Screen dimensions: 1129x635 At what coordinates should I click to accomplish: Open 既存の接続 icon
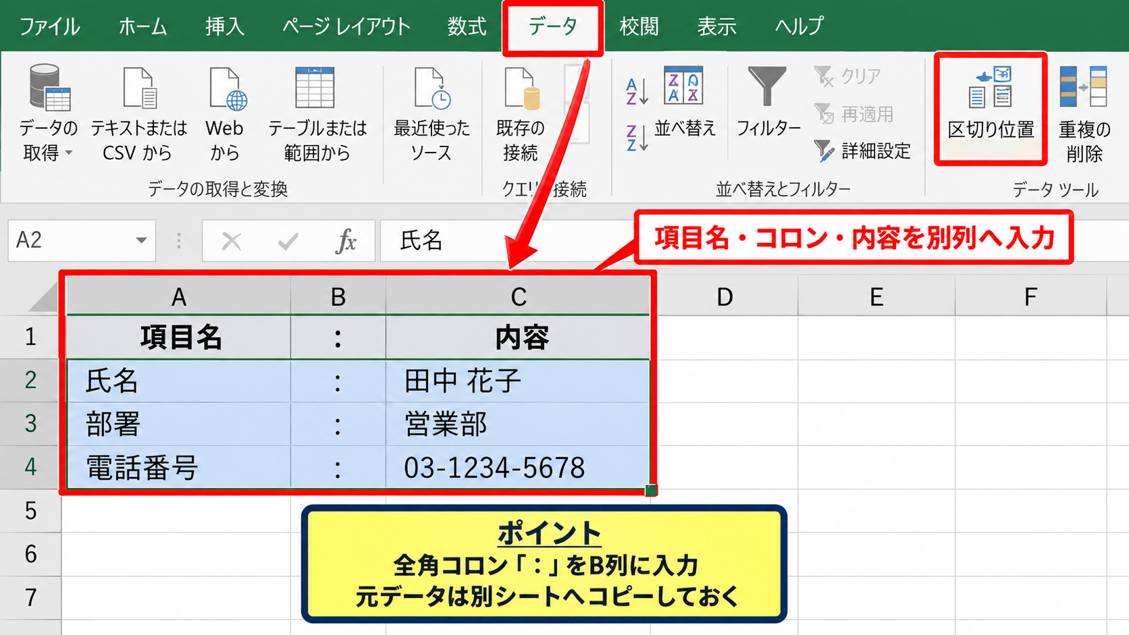point(522,88)
